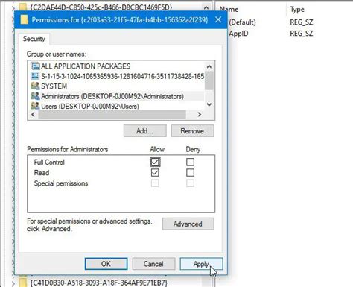353x287 pixels.
Task: Click the Users group icon in list
Action: pos(35,106)
